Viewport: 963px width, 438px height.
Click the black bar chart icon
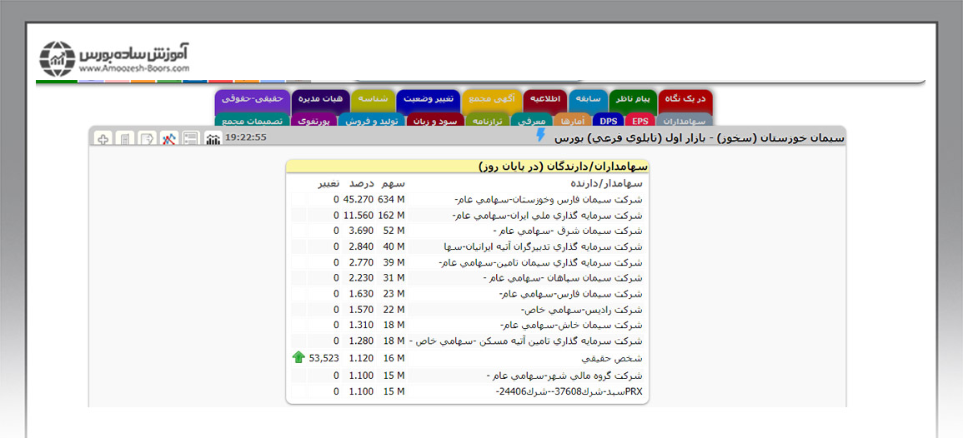pos(213,138)
